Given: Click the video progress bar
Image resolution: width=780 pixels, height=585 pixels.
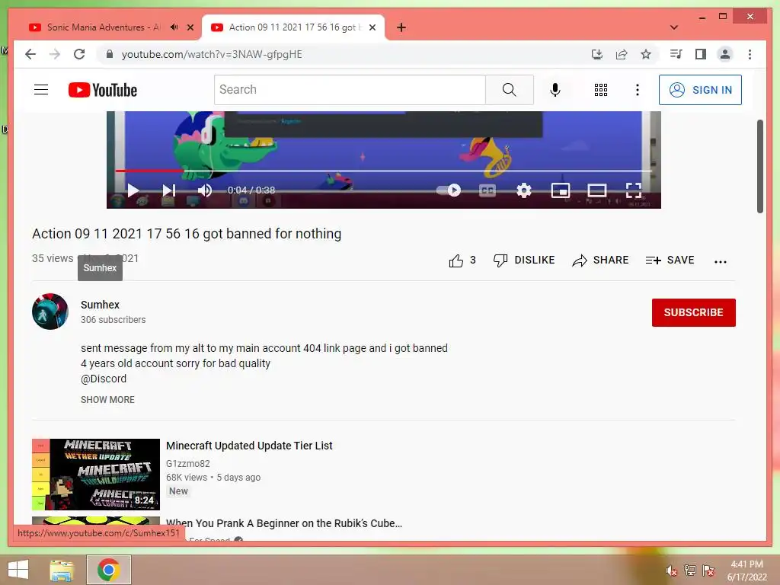Looking at the screenshot, I should 384,171.
